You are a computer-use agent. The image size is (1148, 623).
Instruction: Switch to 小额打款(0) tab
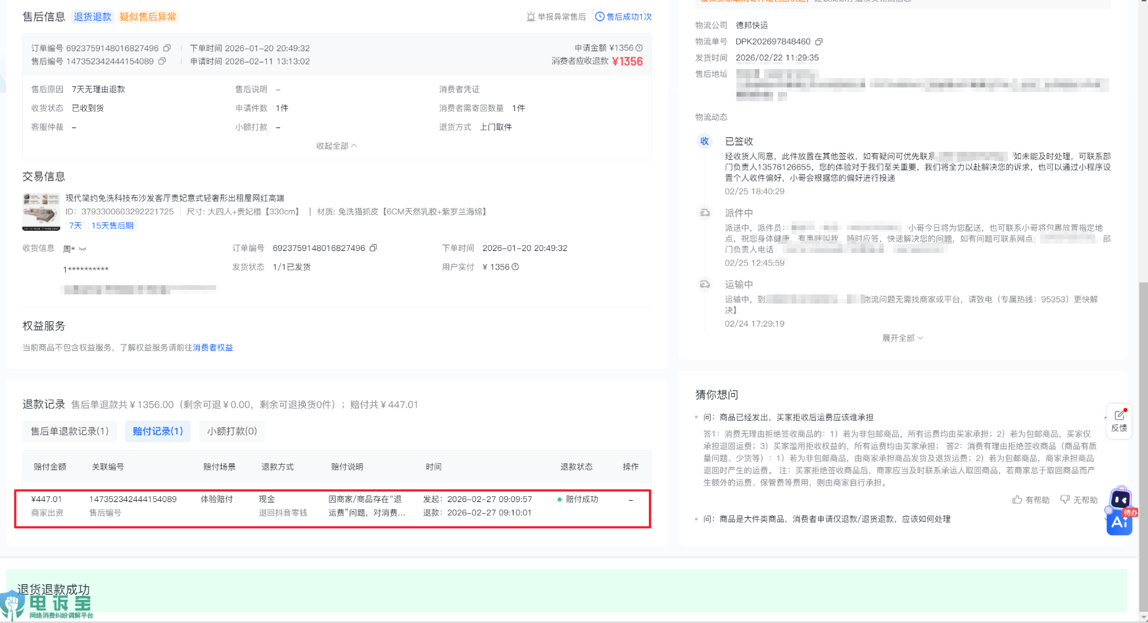pos(231,431)
